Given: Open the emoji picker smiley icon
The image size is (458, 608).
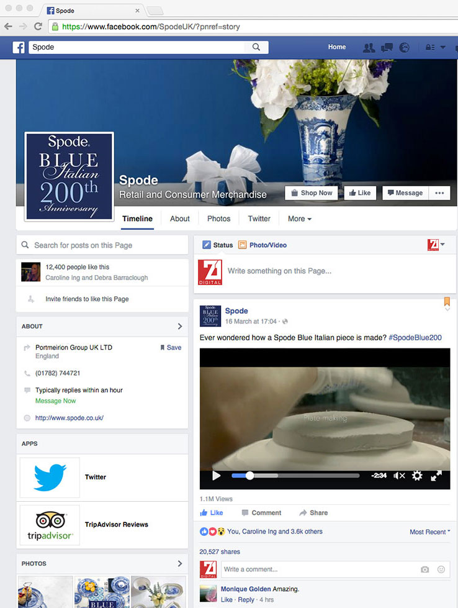Looking at the screenshot, I should (x=441, y=569).
